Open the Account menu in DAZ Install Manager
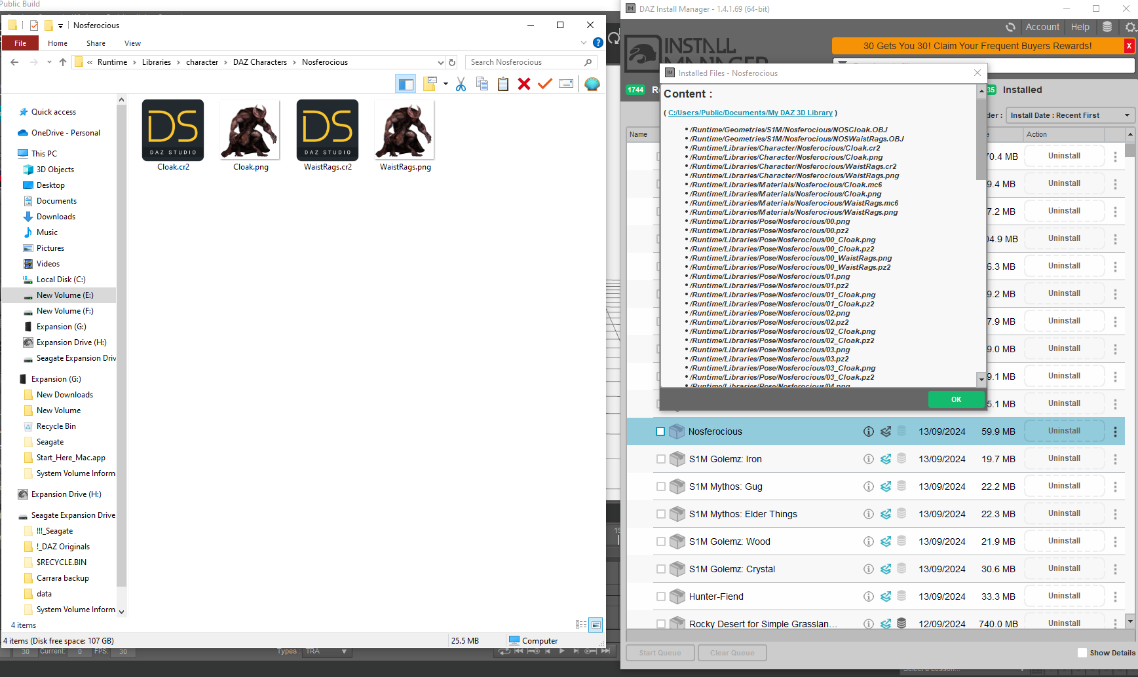 point(1042,27)
